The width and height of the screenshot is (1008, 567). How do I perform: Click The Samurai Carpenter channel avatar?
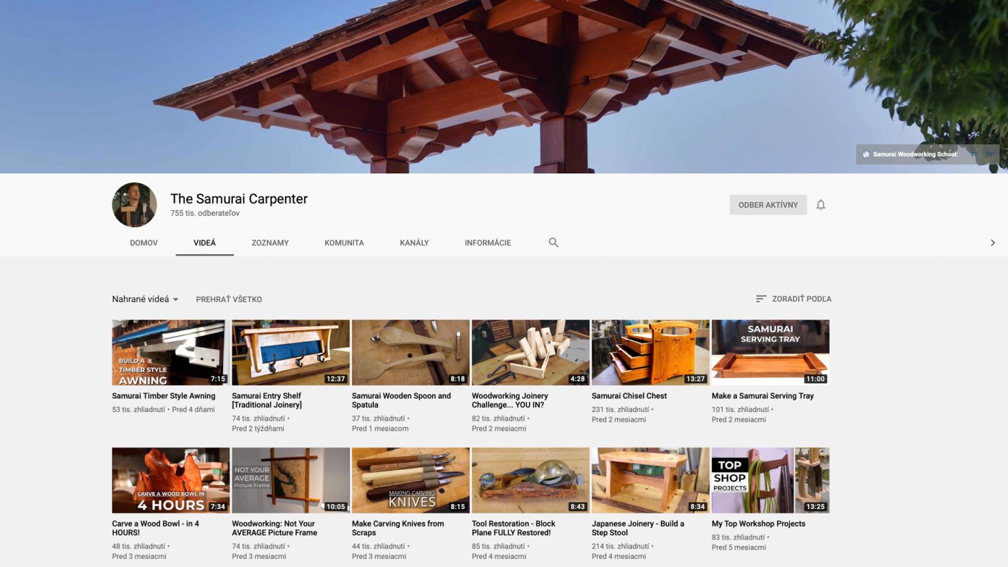click(x=135, y=205)
